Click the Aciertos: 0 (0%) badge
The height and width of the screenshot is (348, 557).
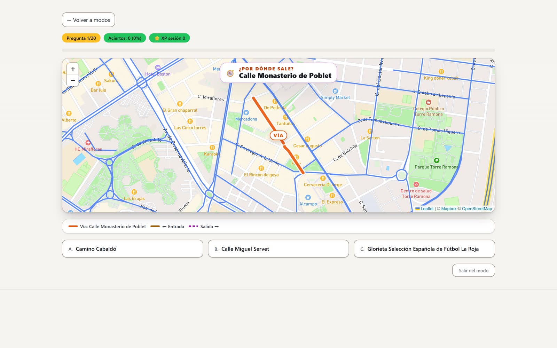tap(125, 38)
